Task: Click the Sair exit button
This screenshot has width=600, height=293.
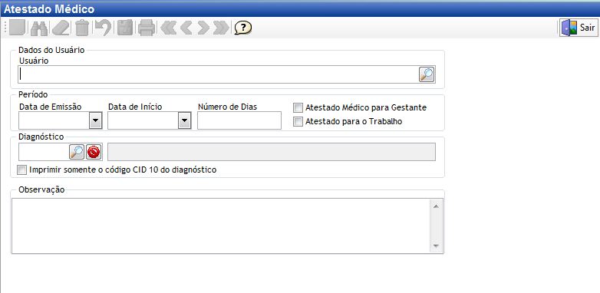Action: click(579, 28)
